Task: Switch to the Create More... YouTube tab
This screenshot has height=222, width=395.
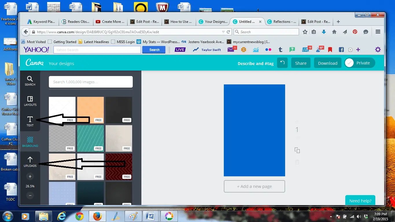Action: click(x=110, y=22)
